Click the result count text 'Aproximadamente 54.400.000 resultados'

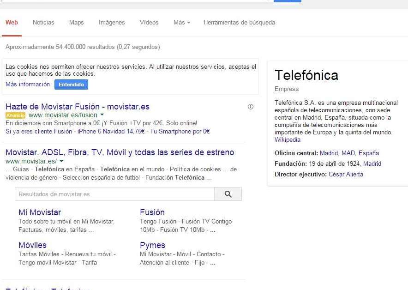coord(60,47)
